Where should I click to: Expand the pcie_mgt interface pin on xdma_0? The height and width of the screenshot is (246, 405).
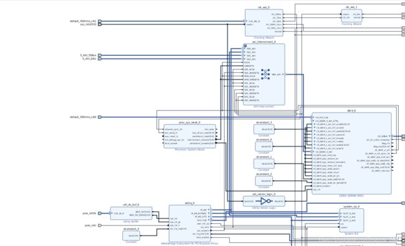(x=209, y=221)
